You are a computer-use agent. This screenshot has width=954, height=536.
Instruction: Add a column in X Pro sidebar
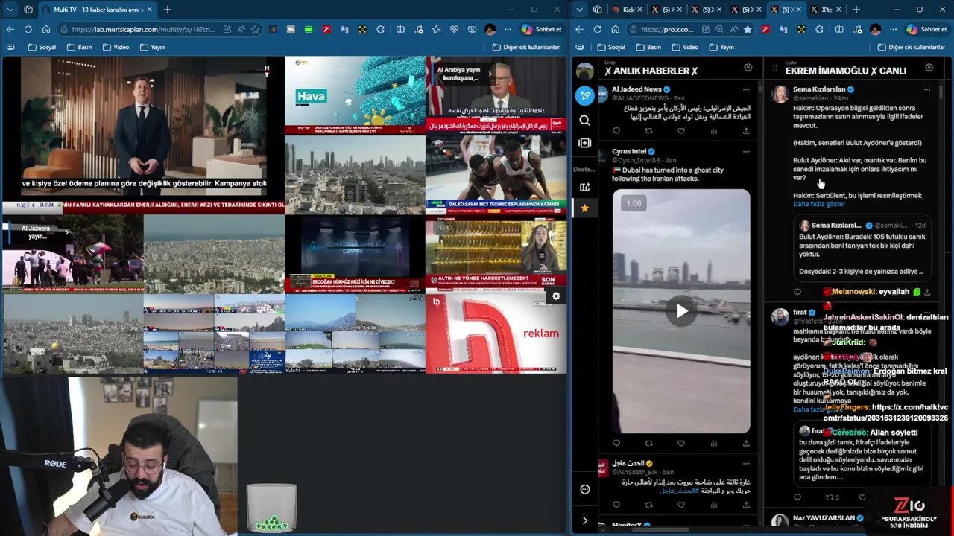pyautogui.click(x=585, y=143)
